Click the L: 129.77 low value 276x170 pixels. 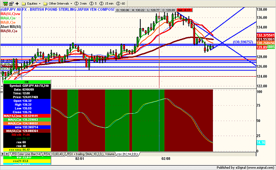pos(153,10)
